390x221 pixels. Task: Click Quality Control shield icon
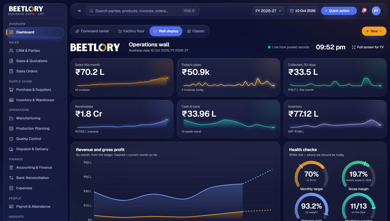click(11, 139)
